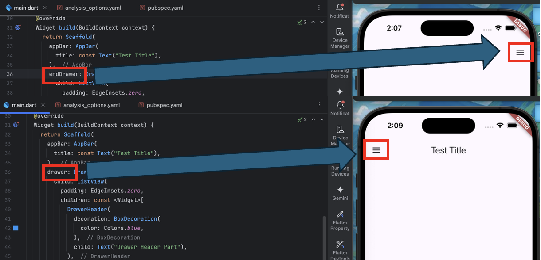Switch to pubspec.yaml tab in upper editor
The width and height of the screenshot is (541, 260).
(161, 8)
